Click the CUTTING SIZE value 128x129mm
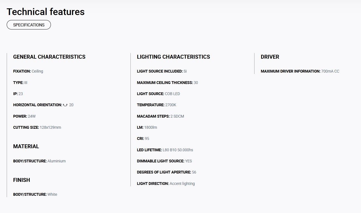The image size is (361, 213). pos(50,127)
